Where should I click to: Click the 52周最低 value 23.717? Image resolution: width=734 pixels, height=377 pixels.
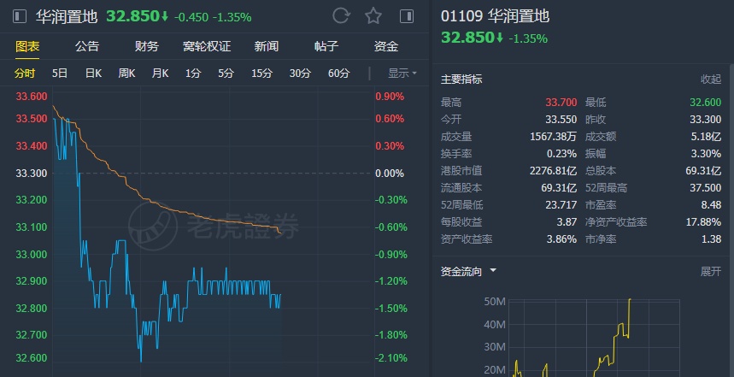point(561,204)
